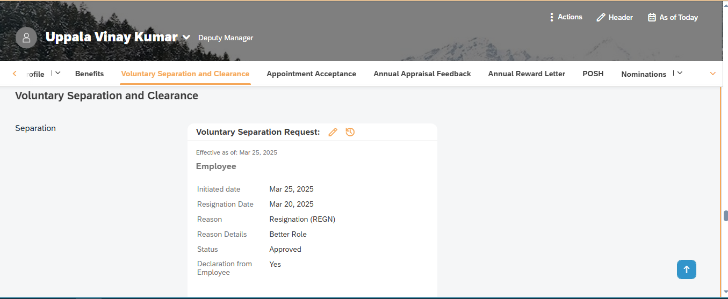This screenshot has width=728, height=299.
Task: Click the vertical scrollbar thumb on right edge
Action: tap(725, 216)
